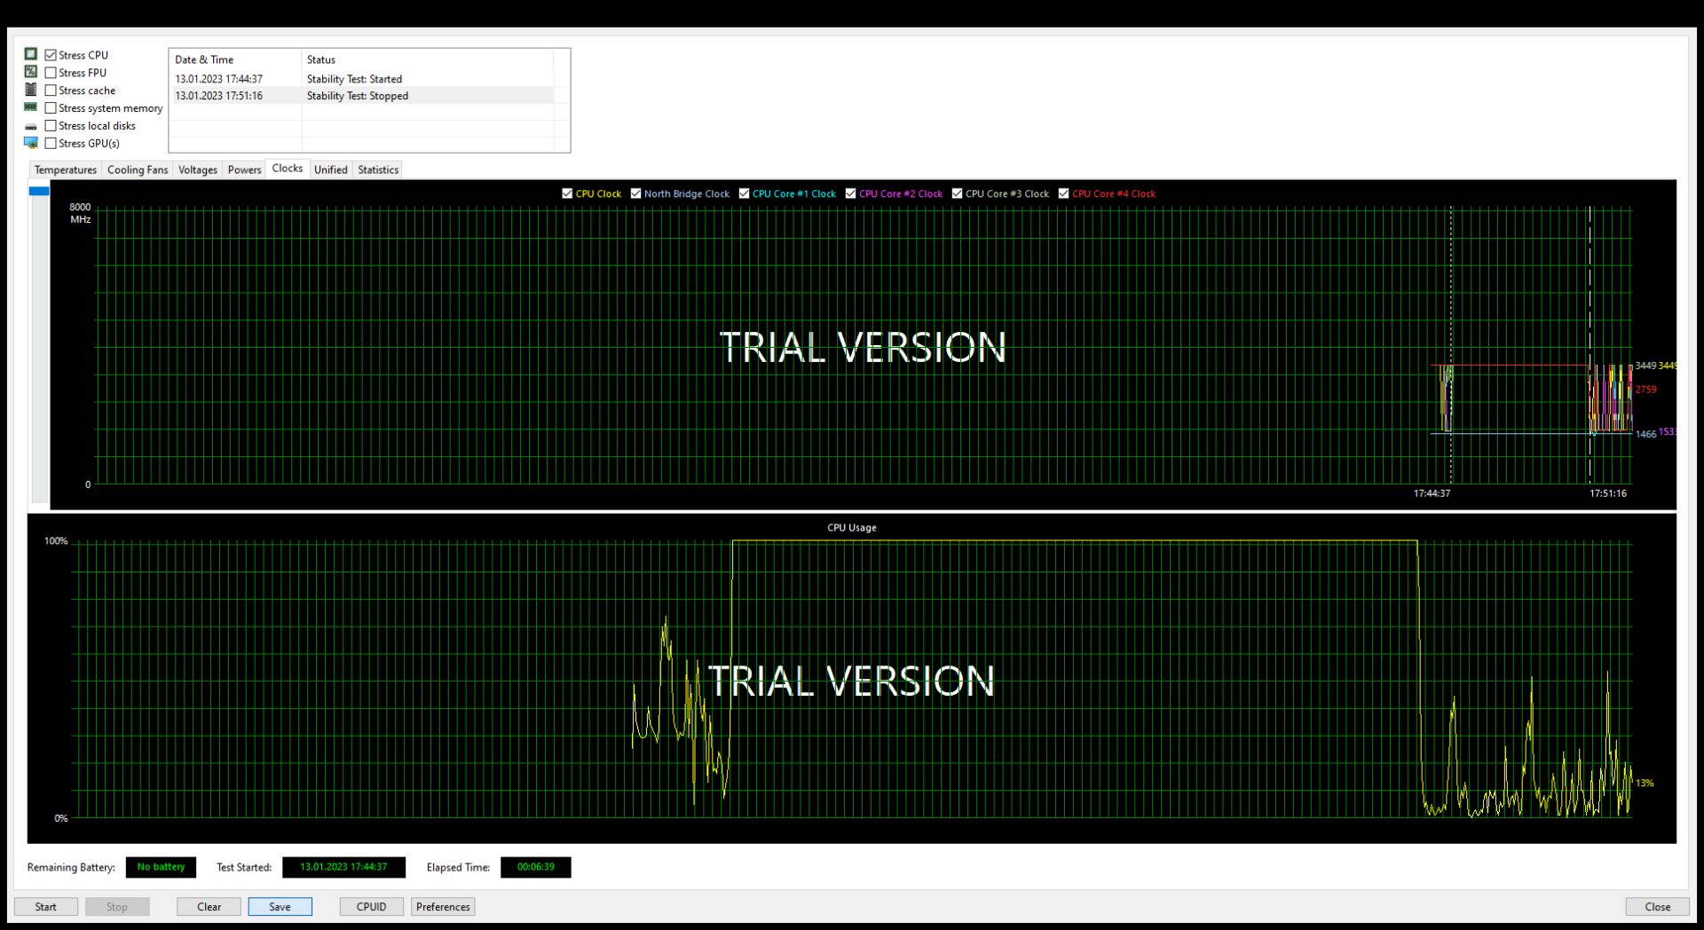Click the 1466 clock value label

coord(1646,434)
